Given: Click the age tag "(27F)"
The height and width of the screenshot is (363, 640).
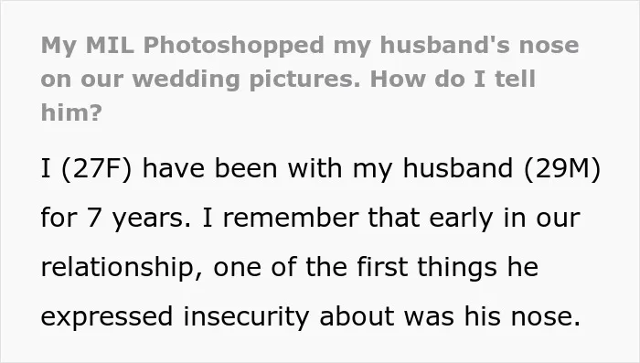Looking at the screenshot, I should click(x=96, y=168).
